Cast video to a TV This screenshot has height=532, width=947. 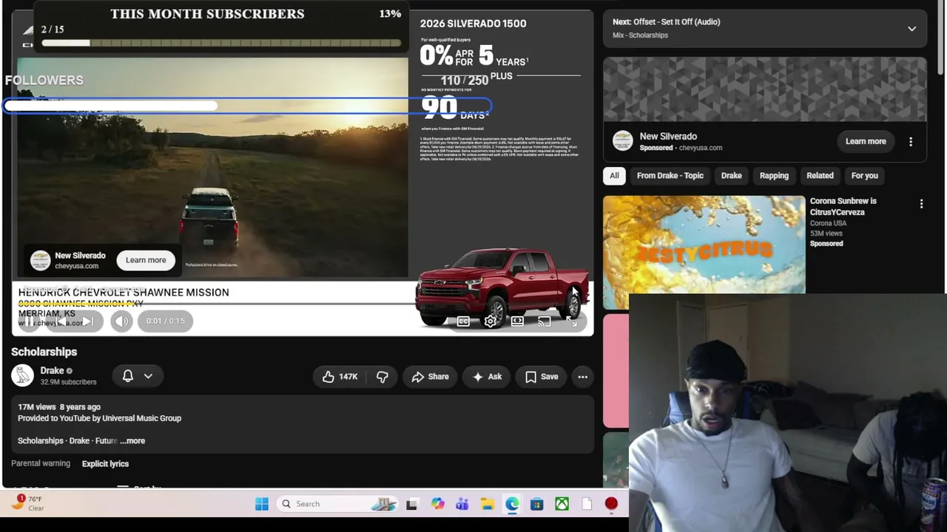pos(545,321)
